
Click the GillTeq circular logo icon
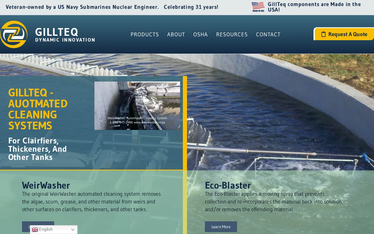(x=14, y=34)
